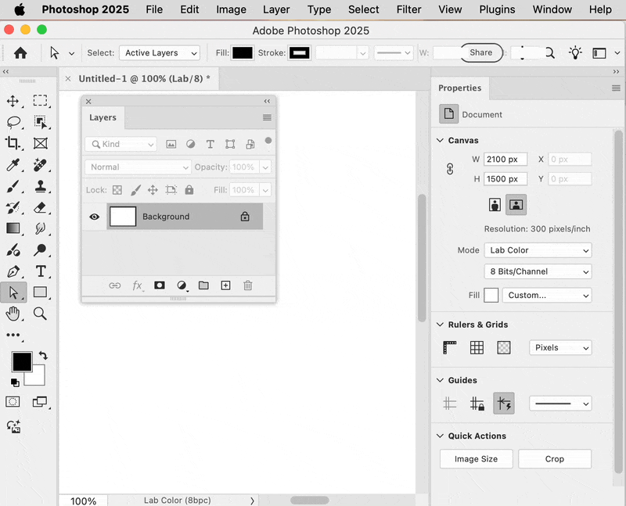Click the Share button
Viewport: 626px width, 506px height.
(x=481, y=52)
